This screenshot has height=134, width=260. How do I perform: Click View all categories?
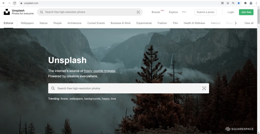point(249,23)
